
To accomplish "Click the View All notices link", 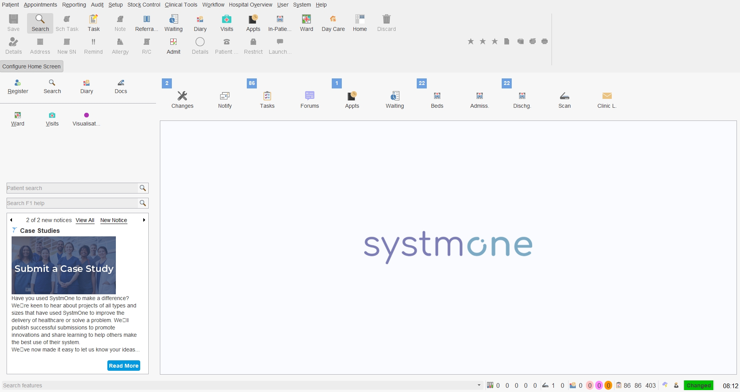I will 85,220.
